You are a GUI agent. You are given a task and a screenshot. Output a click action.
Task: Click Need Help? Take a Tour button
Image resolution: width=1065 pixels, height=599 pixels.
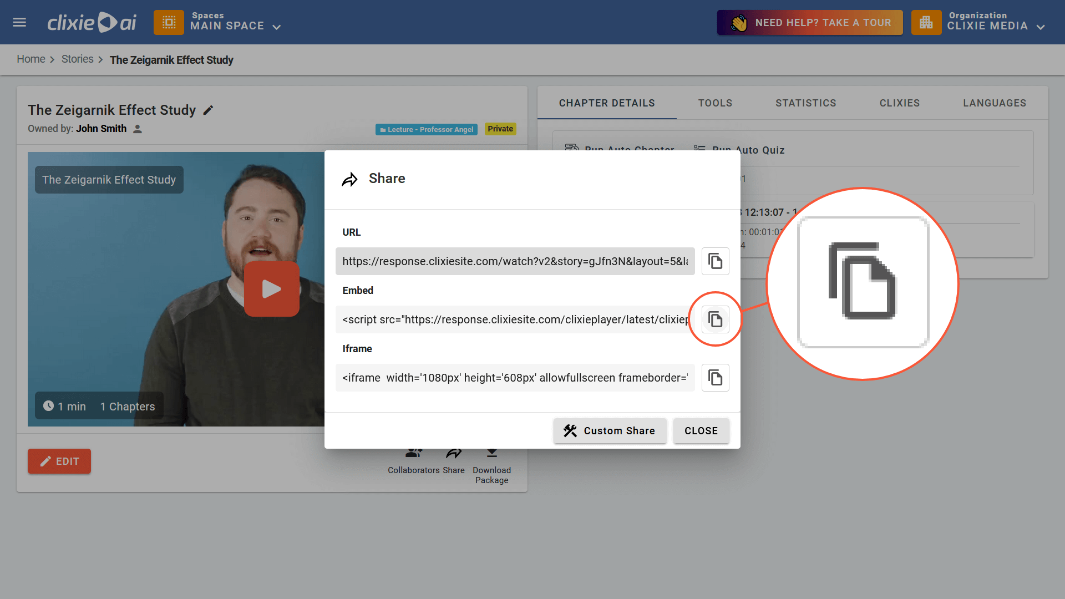[810, 22]
